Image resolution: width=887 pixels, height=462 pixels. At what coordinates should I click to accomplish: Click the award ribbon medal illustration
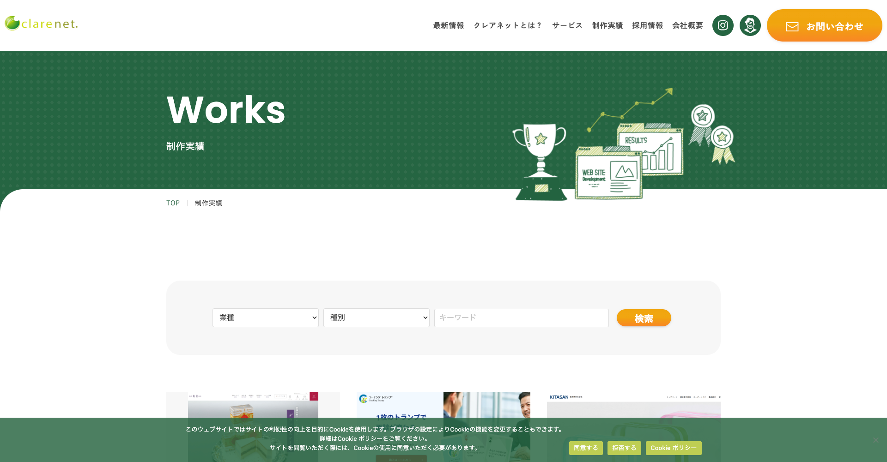[x=712, y=134]
